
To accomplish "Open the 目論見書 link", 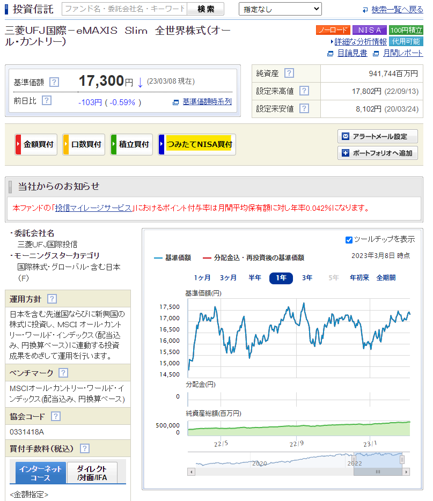I will pos(352,53).
